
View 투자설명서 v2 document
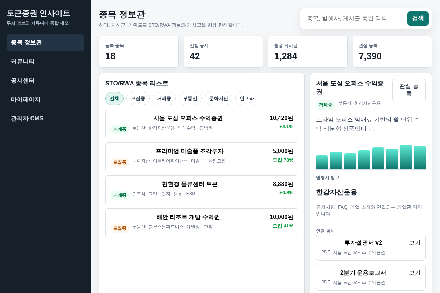click(x=371, y=248)
